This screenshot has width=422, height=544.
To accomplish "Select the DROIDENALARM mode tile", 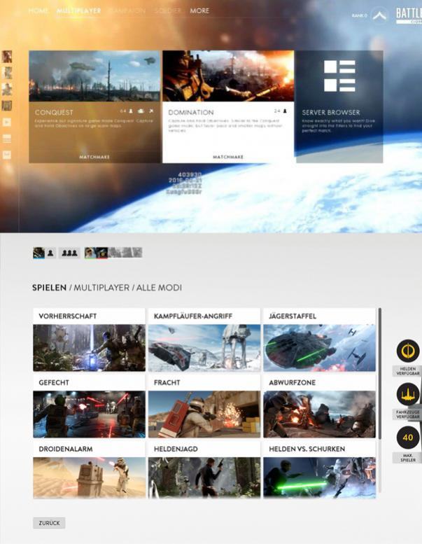I will (x=89, y=470).
